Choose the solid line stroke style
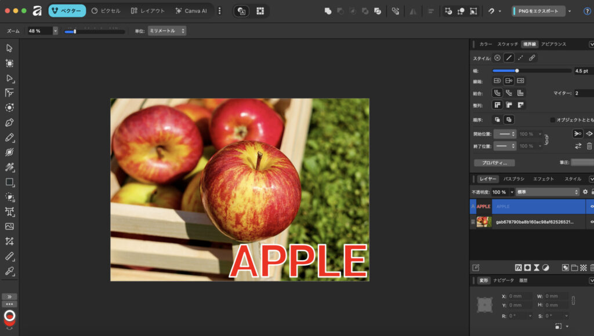This screenshot has height=336, width=594. 509,58
